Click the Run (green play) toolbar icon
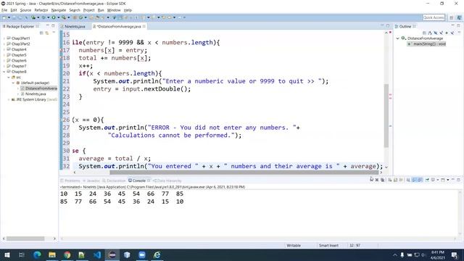This screenshot has height=261, width=464. pos(54,17)
